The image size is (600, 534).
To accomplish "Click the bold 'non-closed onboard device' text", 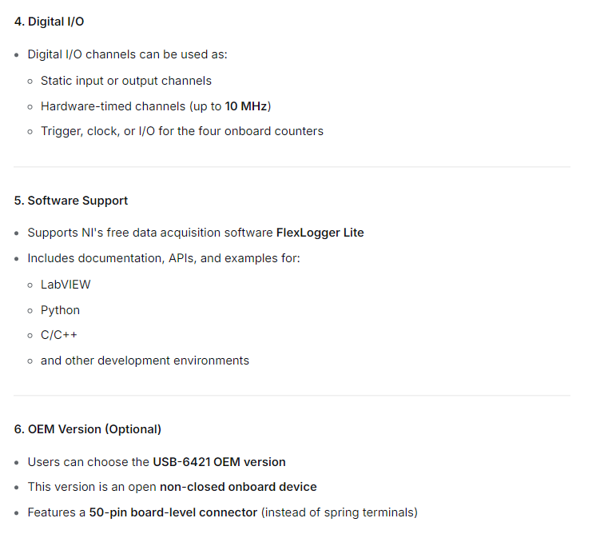I will (238, 487).
